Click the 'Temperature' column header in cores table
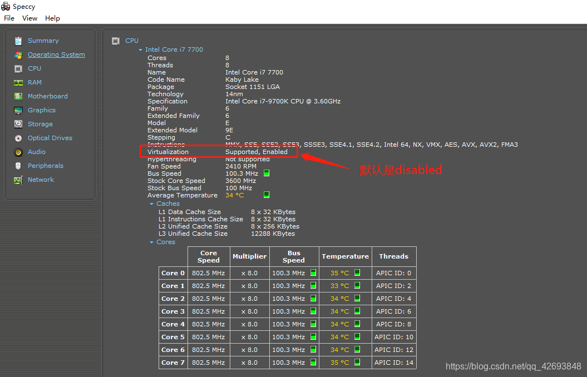The height and width of the screenshot is (377, 587). 345,256
